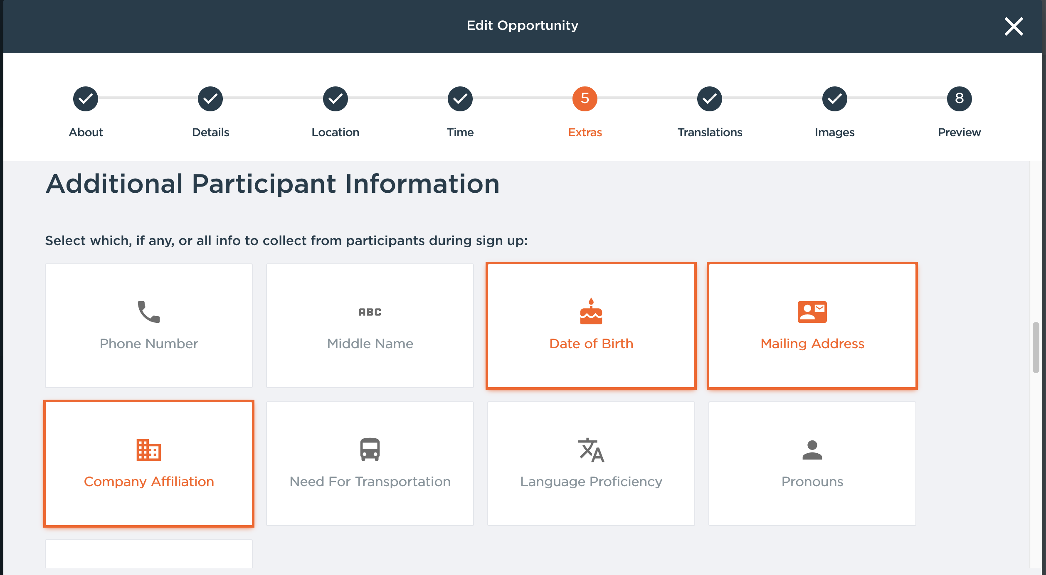Viewport: 1046px width, 575px height.
Task: Click the birthday cake icon
Action: click(x=591, y=312)
